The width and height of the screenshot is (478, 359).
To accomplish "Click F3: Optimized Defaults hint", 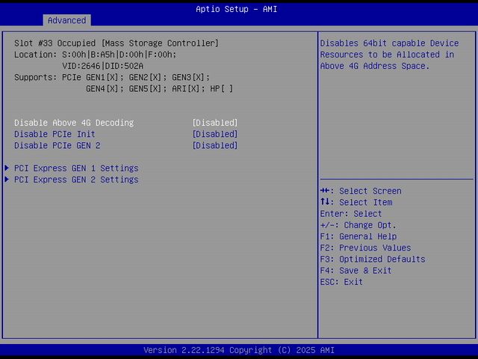I will point(373,260).
